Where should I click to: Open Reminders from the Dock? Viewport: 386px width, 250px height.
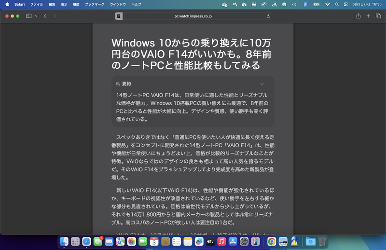click(177, 241)
